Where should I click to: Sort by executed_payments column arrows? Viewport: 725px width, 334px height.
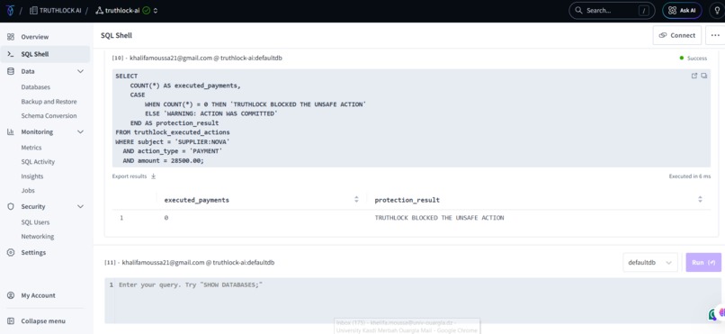coord(356,199)
